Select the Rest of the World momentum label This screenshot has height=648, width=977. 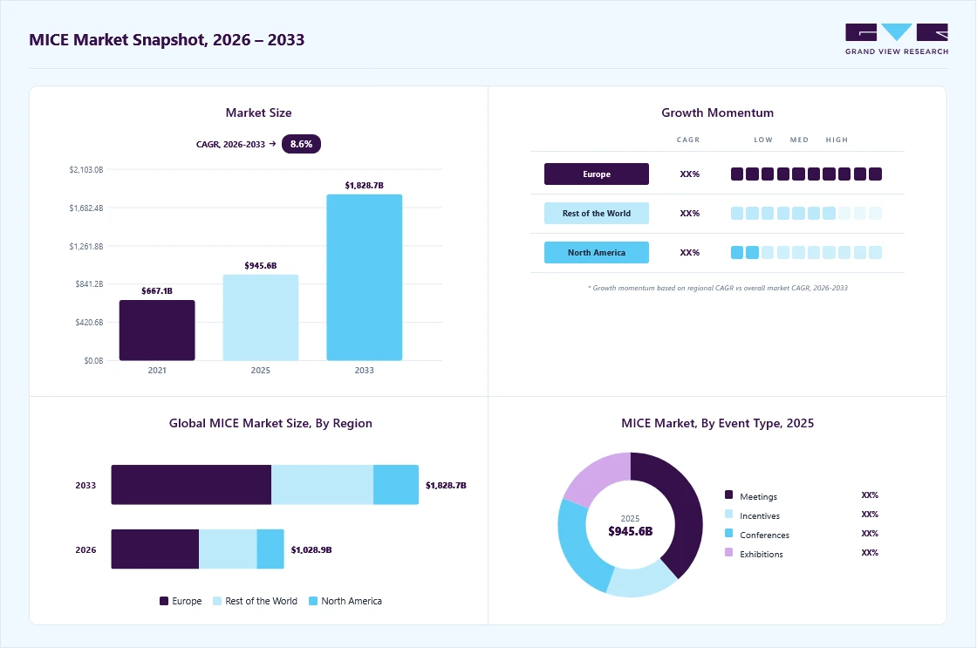[597, 213]
